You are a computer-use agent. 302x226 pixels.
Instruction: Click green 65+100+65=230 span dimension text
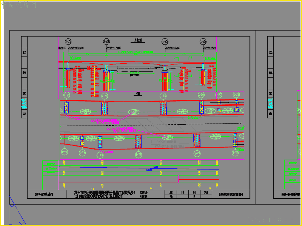(x=136, y=52)
